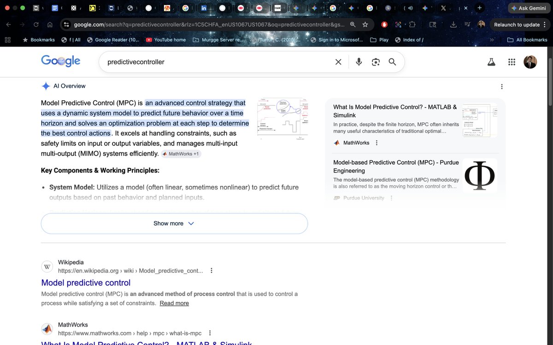Open Google Lens image search

(376, 62)
